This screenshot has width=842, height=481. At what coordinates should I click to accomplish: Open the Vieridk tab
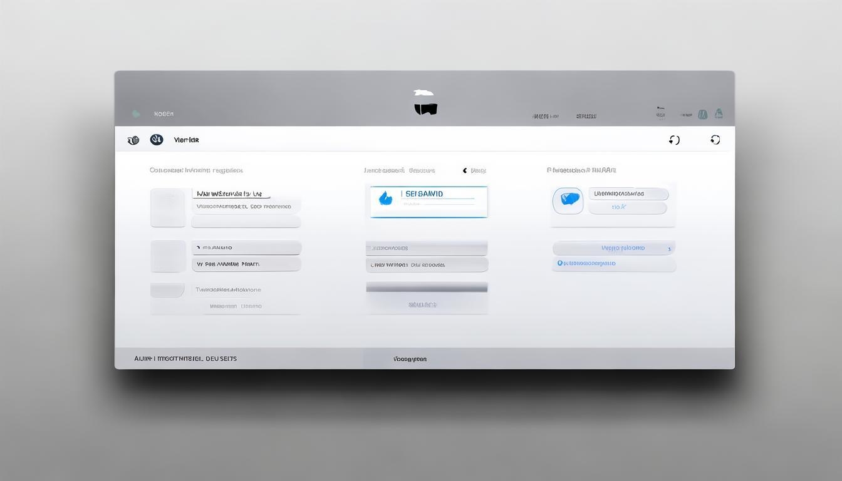186,140
